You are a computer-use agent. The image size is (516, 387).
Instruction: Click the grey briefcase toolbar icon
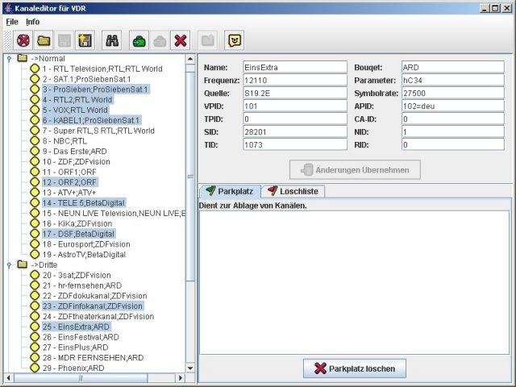(x=160, y=41)
